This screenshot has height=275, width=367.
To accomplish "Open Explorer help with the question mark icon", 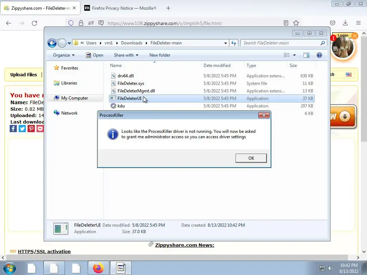I will [319, 55].
